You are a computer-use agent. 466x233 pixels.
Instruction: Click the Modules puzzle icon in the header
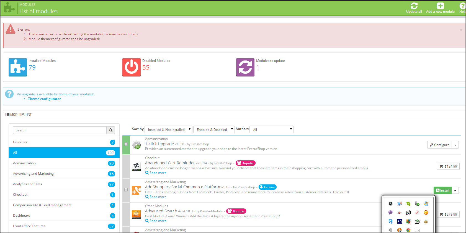tap(9, 8)
